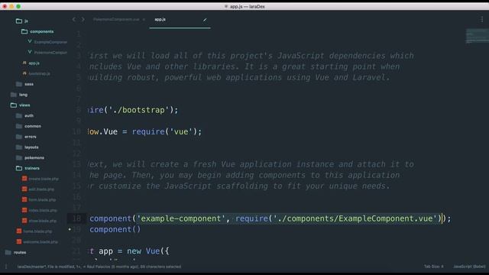The width and height of the screenshot is (489, 275).
Task: Expand the lang folder
Action: click(x=14, y=95)
